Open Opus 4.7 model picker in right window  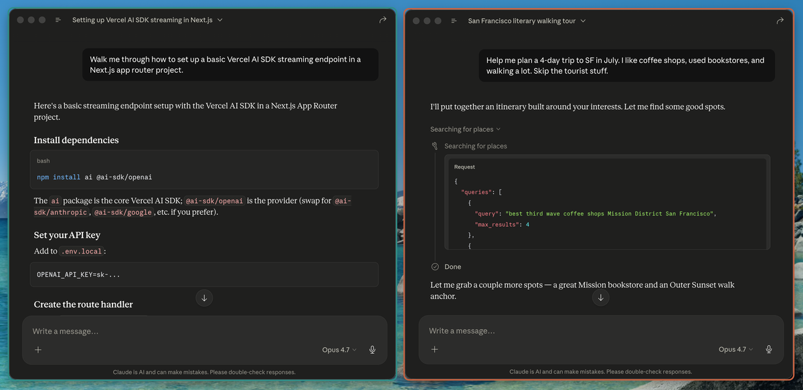click(x=736, y=349)
